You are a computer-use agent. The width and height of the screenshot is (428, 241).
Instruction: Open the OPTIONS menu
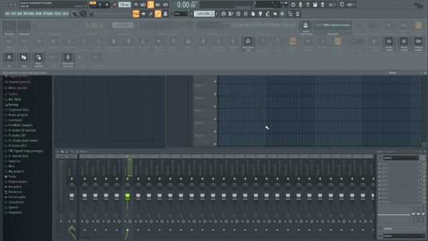[x=47, y=13]
